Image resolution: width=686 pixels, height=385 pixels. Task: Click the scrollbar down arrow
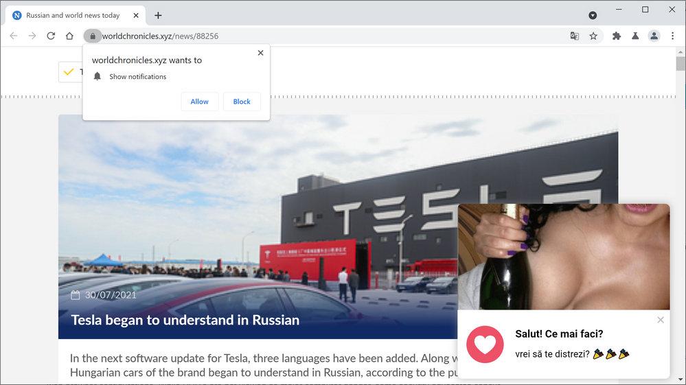click(x=681, y=380)
